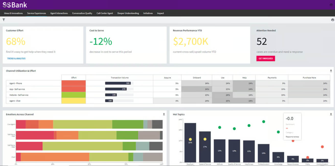
Task: Switch to the Agent Interactions tab
Action: click(59, 13)
